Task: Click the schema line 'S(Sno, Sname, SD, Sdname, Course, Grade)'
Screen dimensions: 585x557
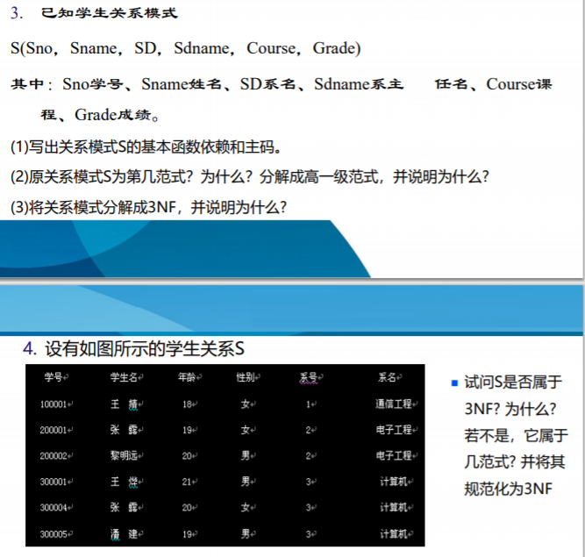Action: click(185, 48)
